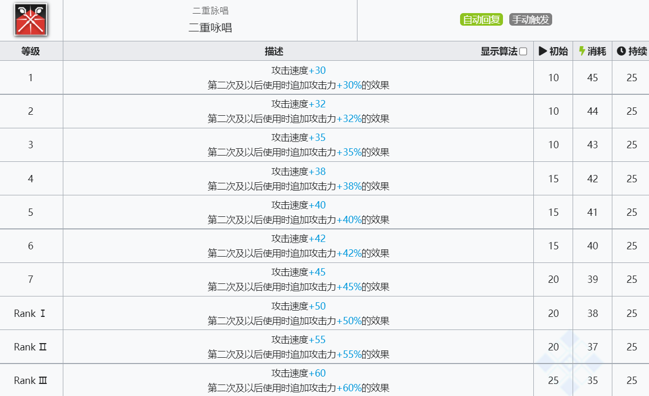Click cost value 42 in level 4 row
Viewport: 649px width, 396px height.
592,179
